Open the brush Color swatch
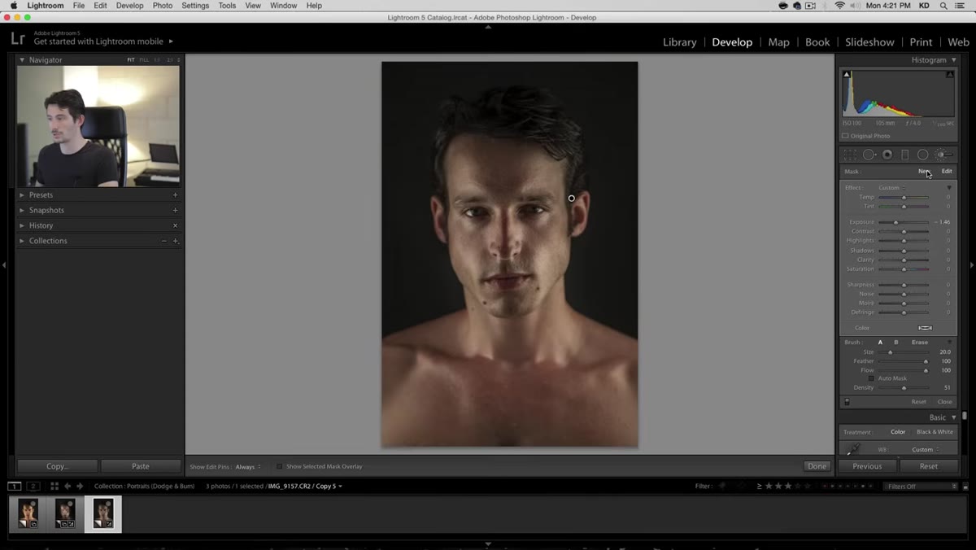The image size is (976, 550). [925, 328]
